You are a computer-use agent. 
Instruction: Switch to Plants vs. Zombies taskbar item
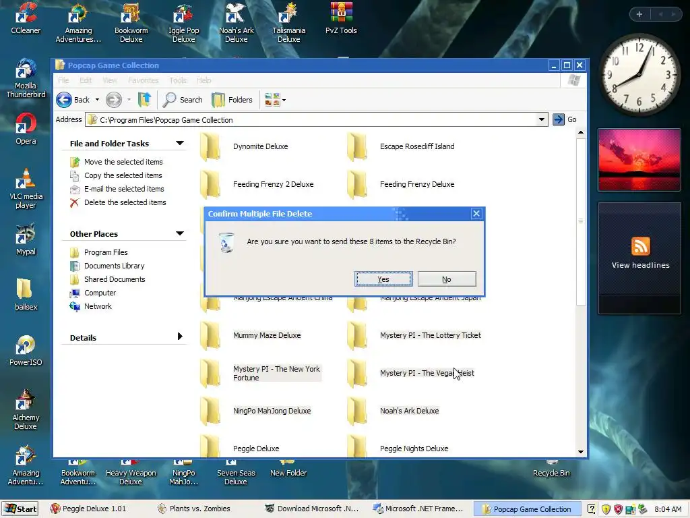tap(193, 509)
